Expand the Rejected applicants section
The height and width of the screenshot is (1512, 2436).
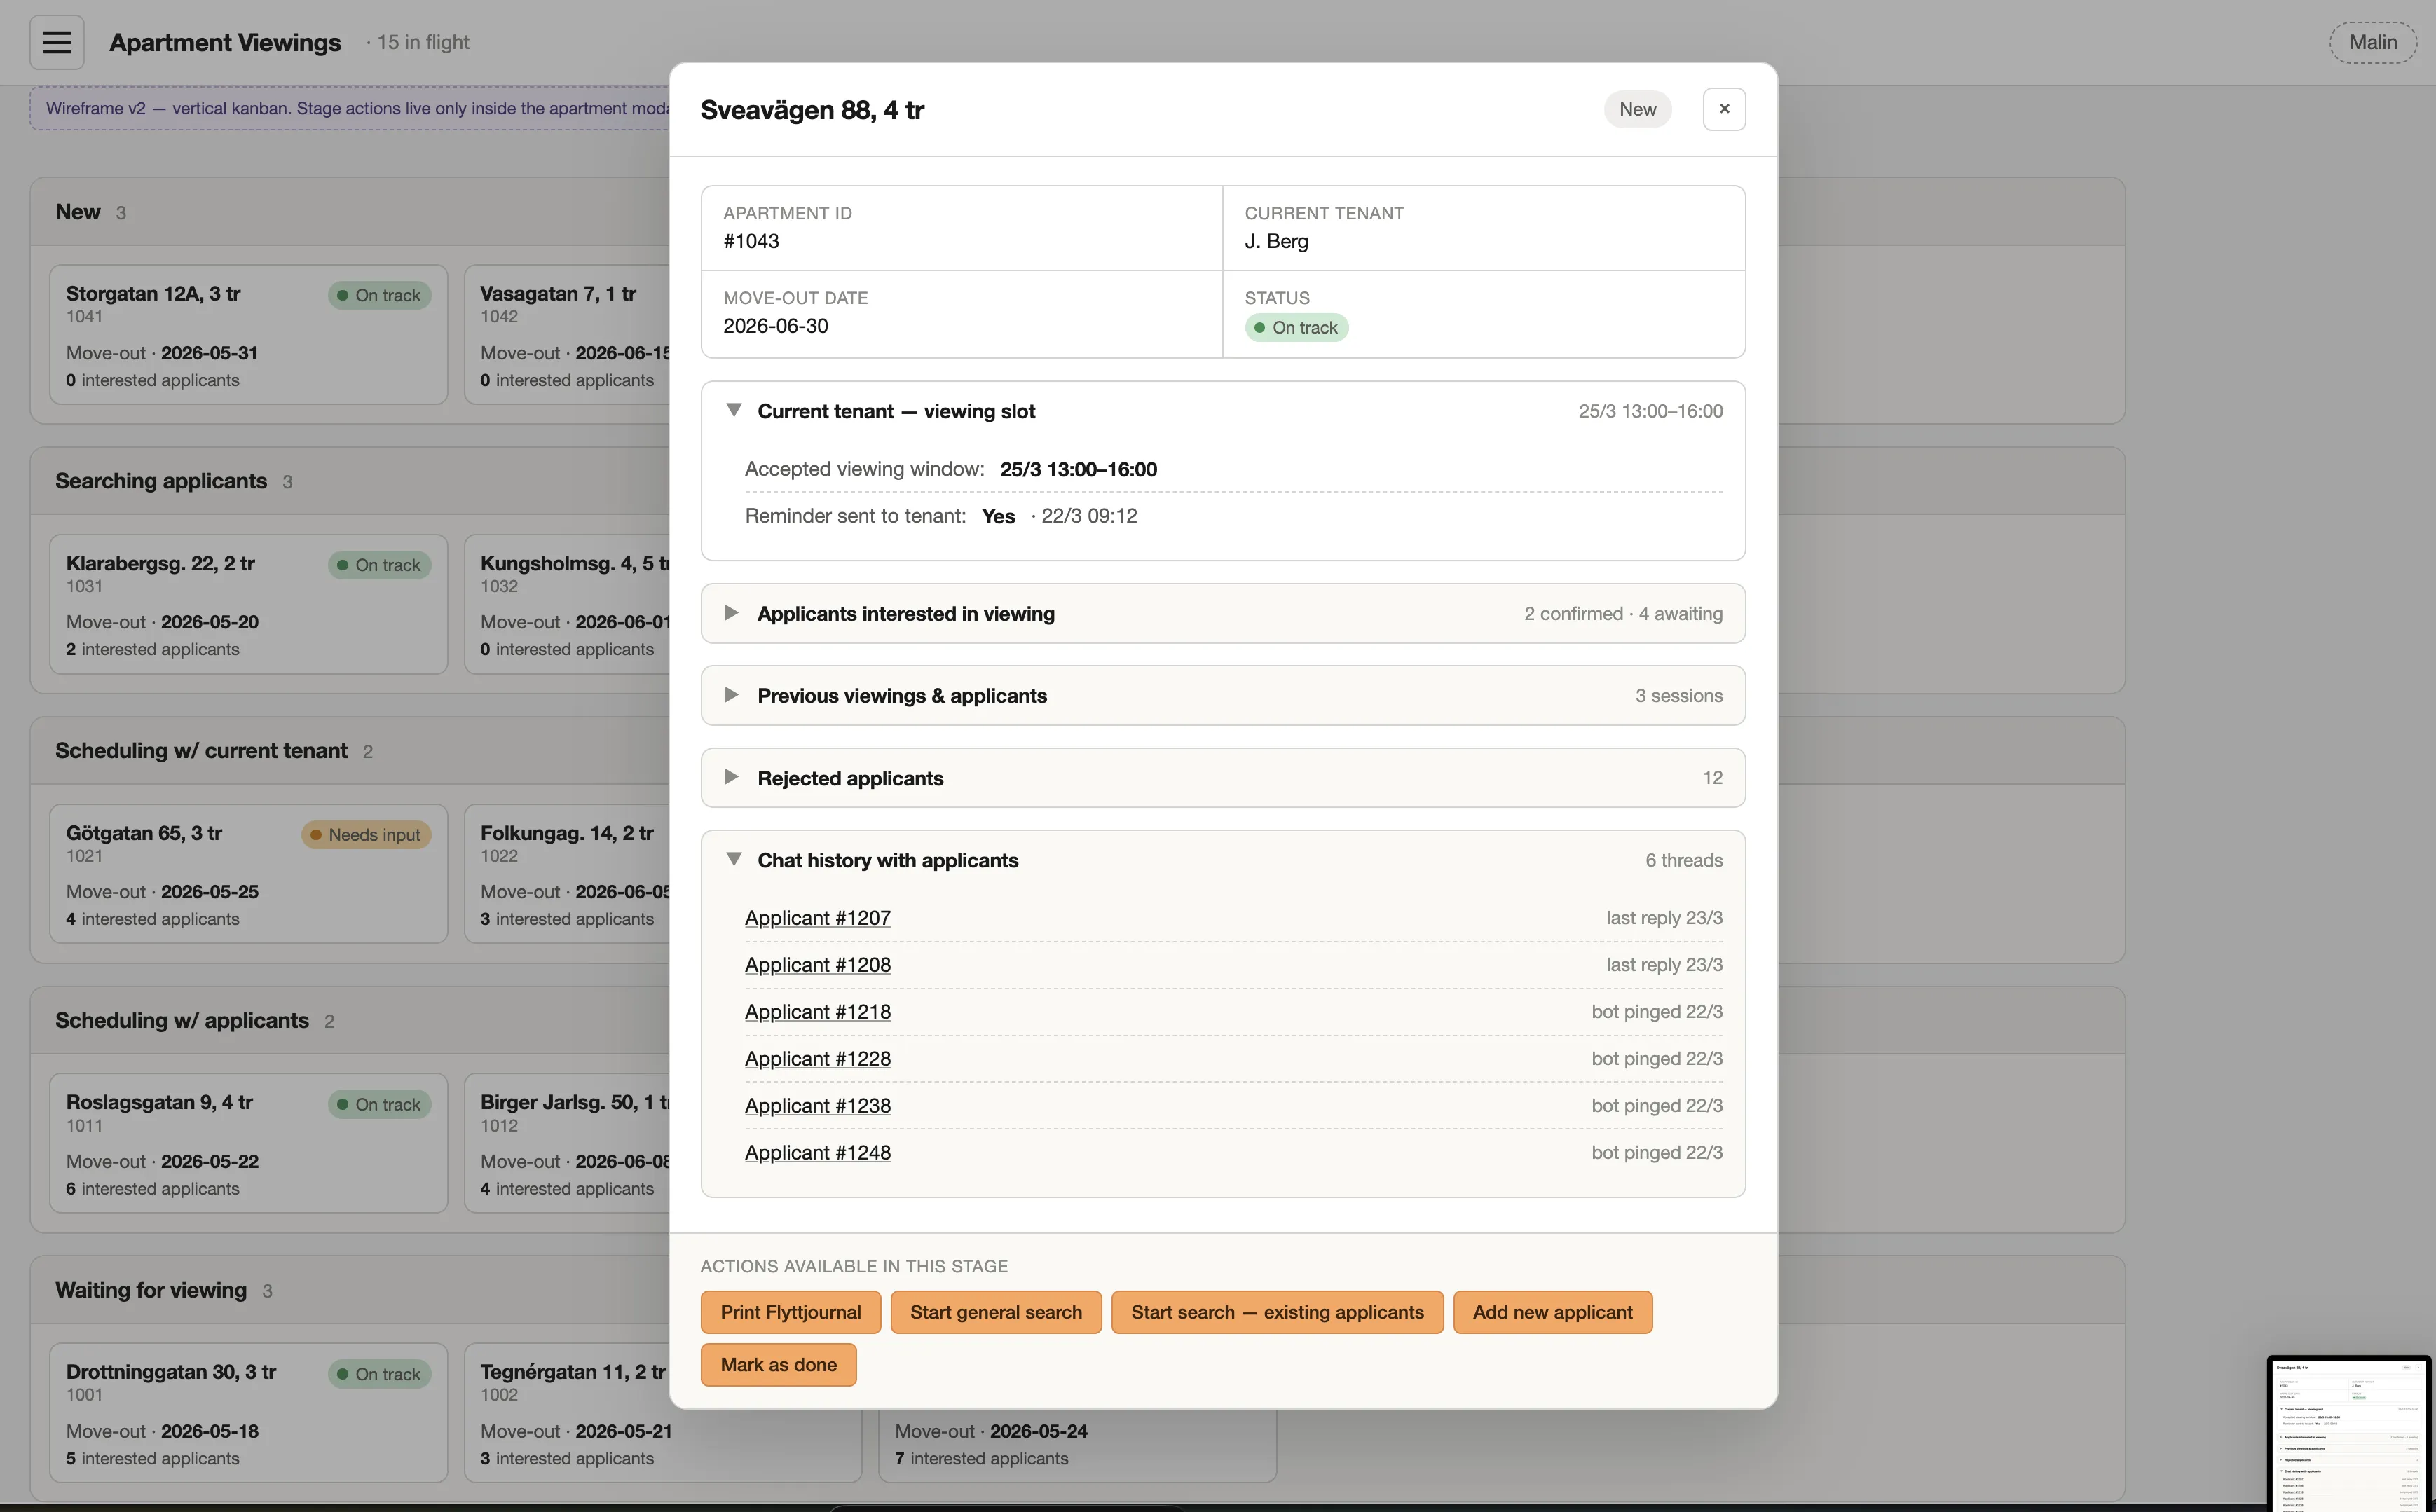1223,777
